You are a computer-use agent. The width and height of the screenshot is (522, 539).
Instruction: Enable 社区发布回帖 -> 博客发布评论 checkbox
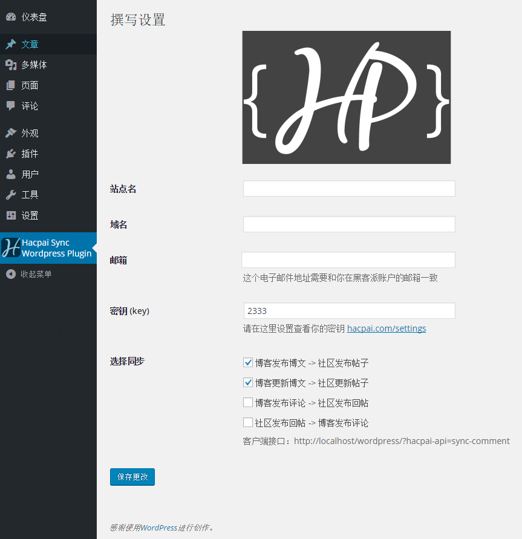coord(248,422)
